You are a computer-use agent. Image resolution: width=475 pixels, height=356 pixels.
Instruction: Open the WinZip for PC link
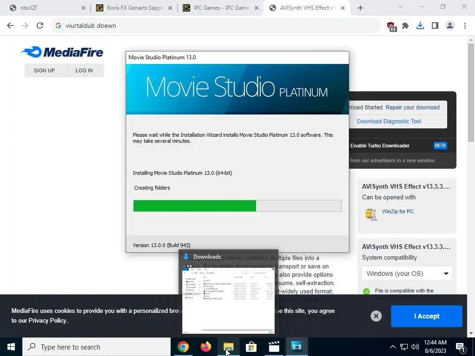(x=398, y=211)
